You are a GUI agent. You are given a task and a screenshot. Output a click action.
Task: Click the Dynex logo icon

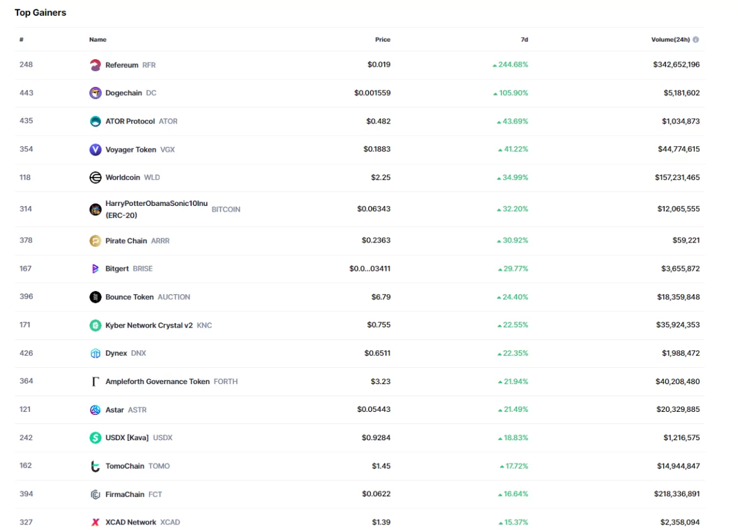95,353
